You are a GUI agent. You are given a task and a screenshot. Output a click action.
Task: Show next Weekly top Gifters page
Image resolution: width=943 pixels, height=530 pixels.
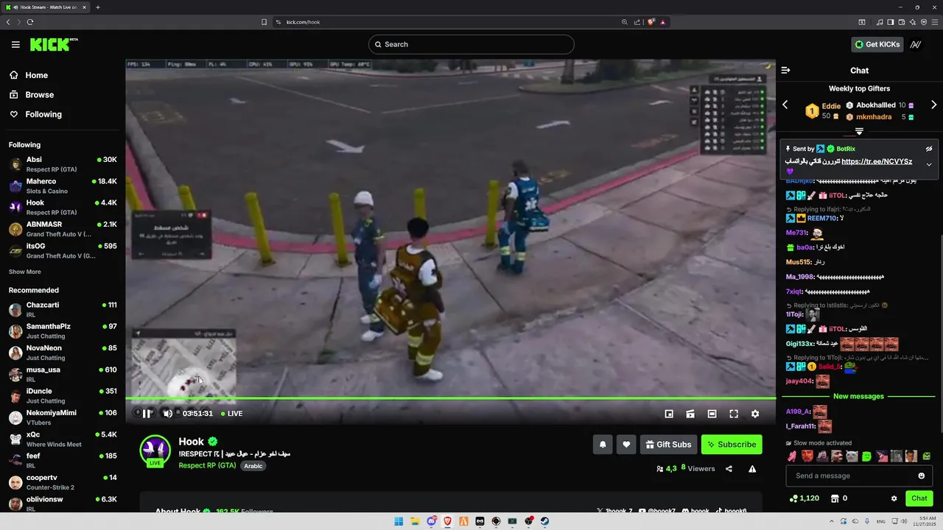pyautogui.click(x=933, y=105)
